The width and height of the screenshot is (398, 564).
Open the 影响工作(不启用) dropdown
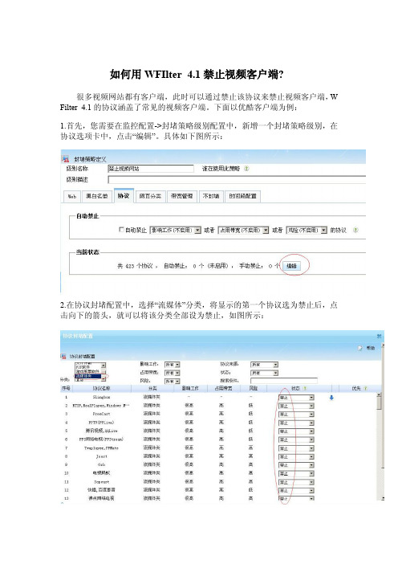tap(175, 230)
